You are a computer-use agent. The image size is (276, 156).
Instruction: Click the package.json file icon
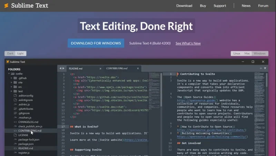click(x=15, y=144)
